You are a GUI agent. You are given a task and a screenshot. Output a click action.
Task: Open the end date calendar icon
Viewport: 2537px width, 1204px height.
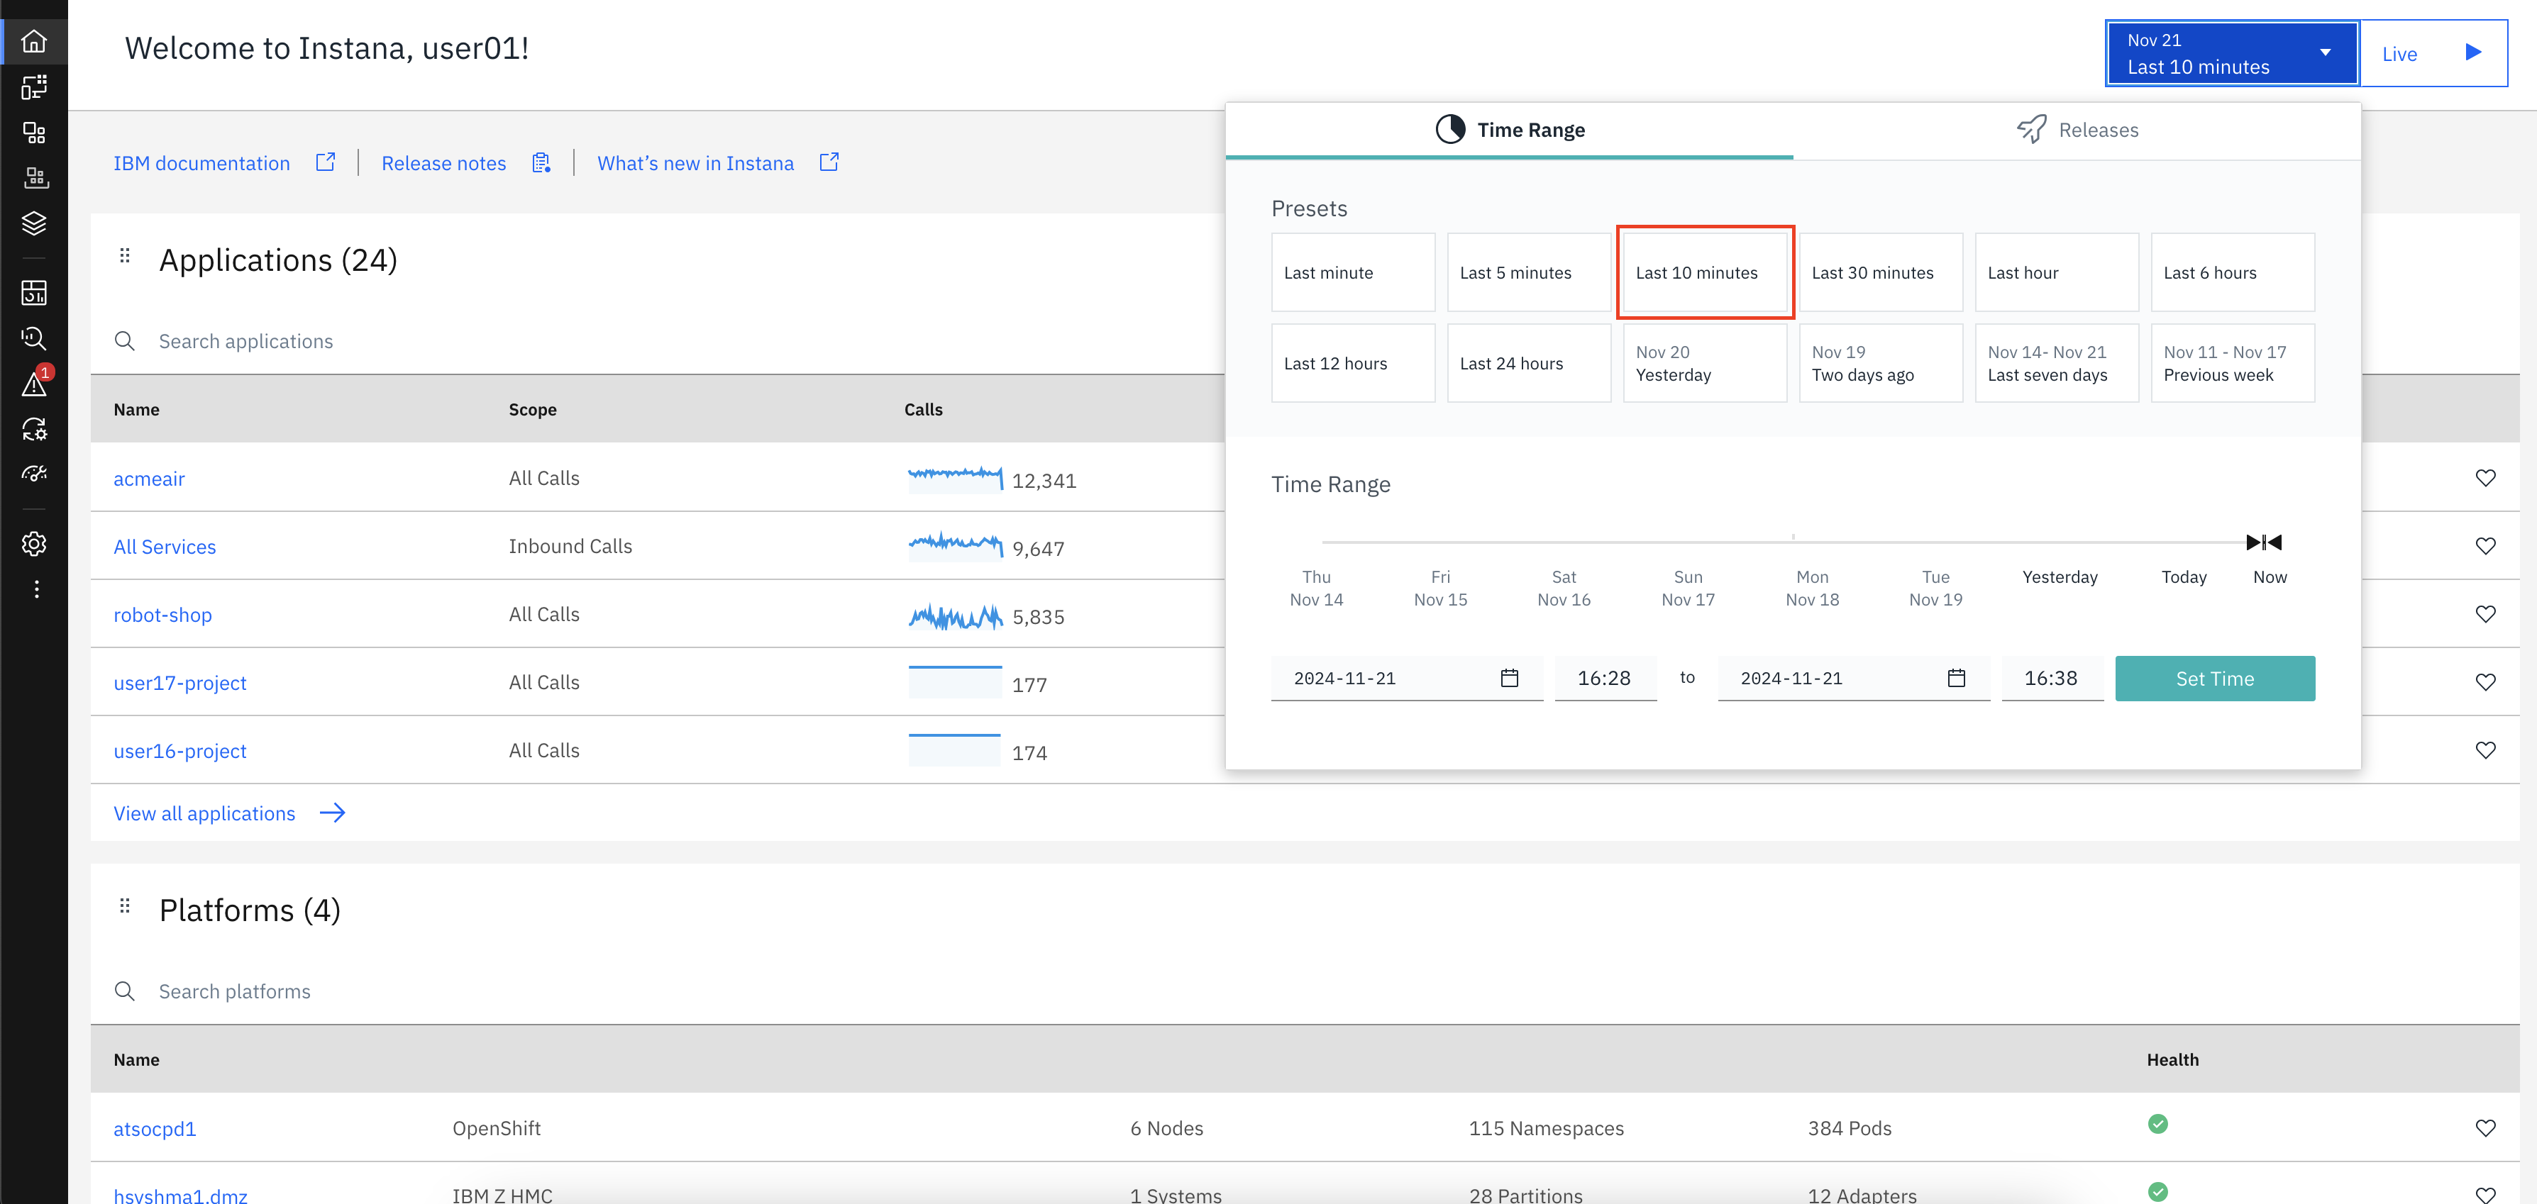pyautogui.click(x=1957, y=679)
